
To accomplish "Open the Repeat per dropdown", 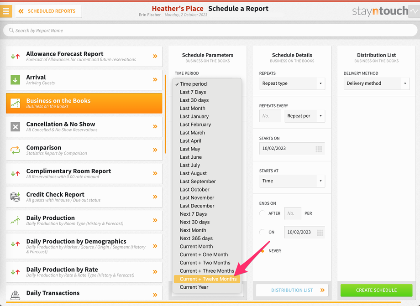I will [304, 116].
